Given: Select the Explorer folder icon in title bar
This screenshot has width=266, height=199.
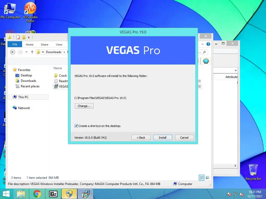Looking at the screenshot, I should [x=10, y=37].
